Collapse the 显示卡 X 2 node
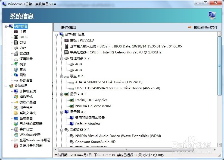This screenshot has height=160, width=224. pos(61,94)
